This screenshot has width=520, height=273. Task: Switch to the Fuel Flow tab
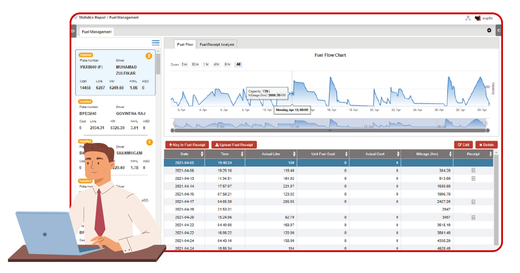[x=185, y=44]
